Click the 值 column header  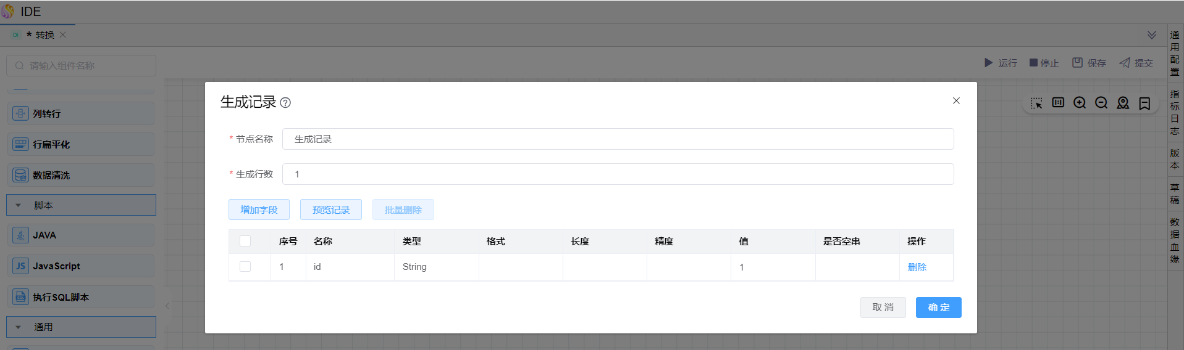(x=773, y=241)
